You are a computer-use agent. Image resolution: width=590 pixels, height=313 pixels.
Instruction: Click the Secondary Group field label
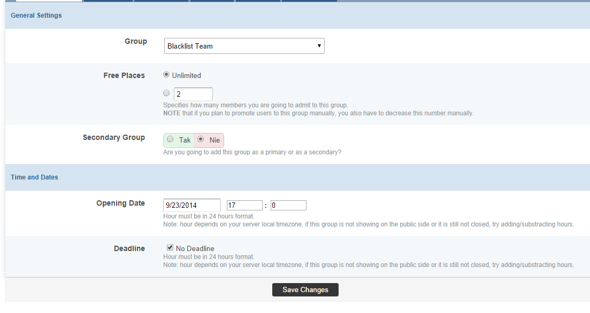pyautogui.click(x=114, y=137)
